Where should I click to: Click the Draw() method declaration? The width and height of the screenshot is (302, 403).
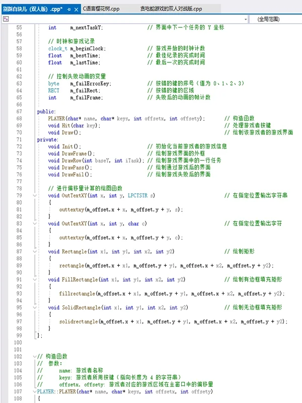click(64, 132)
